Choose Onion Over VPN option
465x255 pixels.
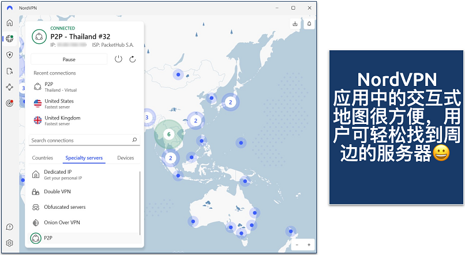click(84, 222)
